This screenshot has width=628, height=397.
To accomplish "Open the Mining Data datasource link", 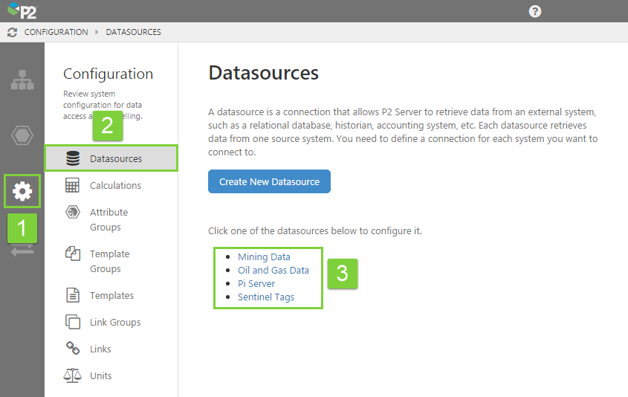I will [x=264, y=257].
